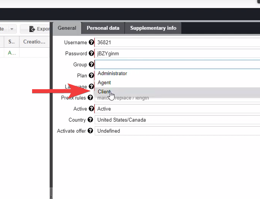Open the Activate offer Undefined dropdown
The height and width of the screenshot is (199, 260).
point(177,131)
